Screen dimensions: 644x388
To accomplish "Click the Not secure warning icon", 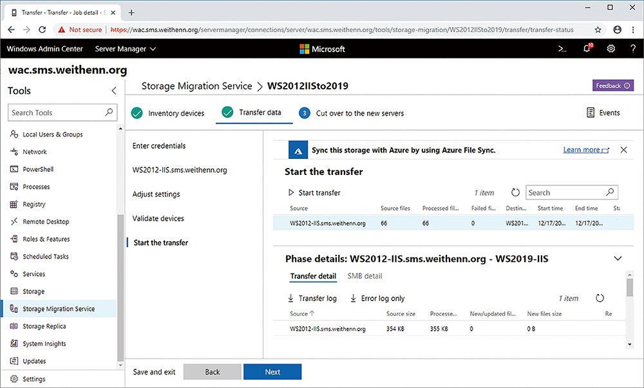I will click(62, 30).
